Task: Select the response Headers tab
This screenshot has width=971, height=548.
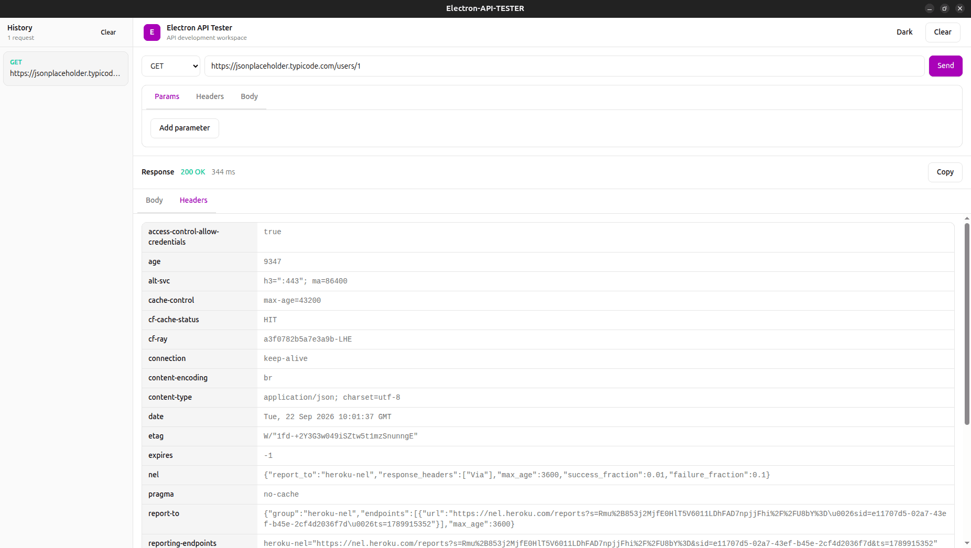Action: pos(193,200)
